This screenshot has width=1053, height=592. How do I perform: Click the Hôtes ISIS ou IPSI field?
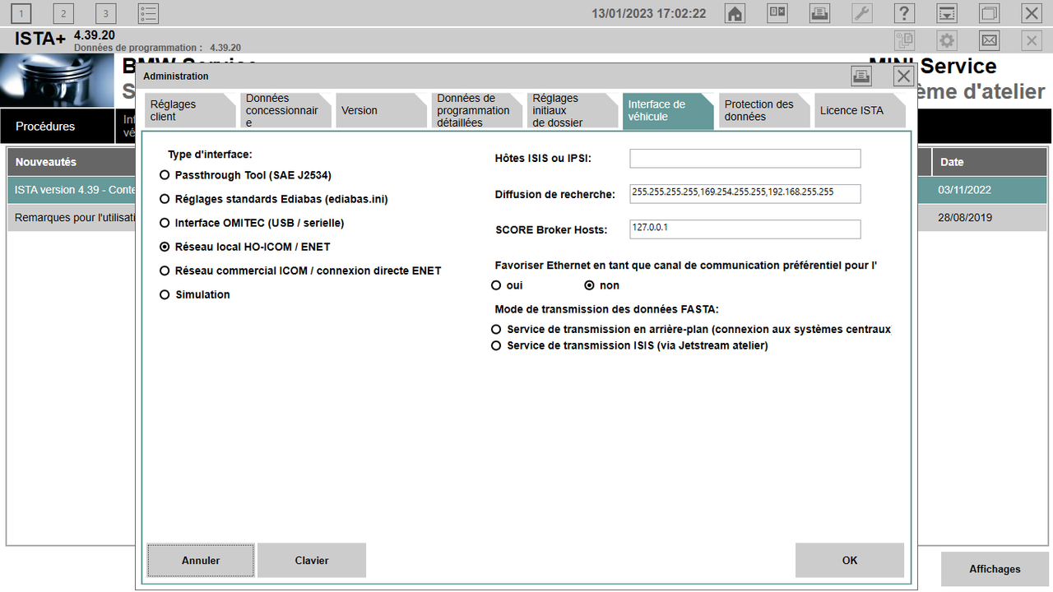coord(745,159)
